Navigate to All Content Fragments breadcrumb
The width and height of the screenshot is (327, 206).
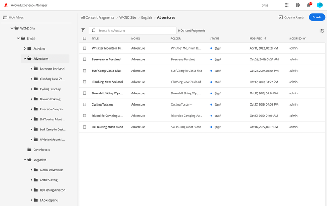pos(98,17)
